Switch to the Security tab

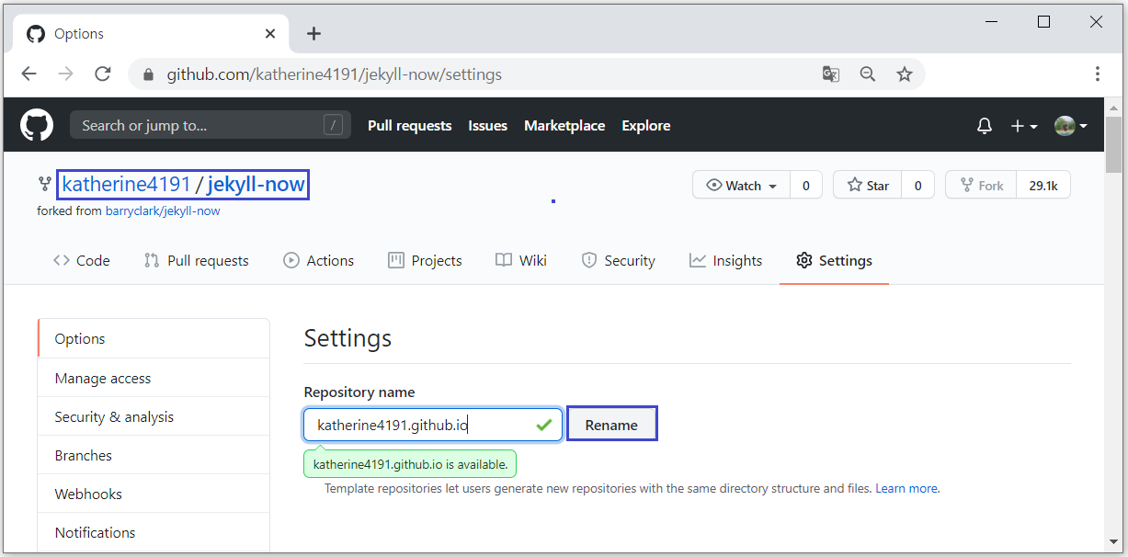[619, 261]
